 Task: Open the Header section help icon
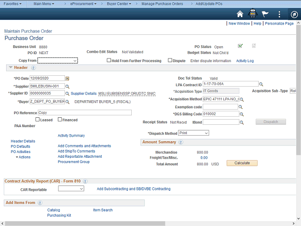33,68
